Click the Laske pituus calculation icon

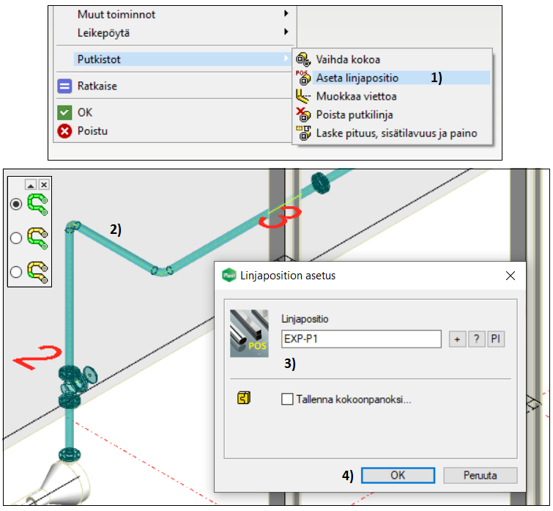click(x=303, y=133)
